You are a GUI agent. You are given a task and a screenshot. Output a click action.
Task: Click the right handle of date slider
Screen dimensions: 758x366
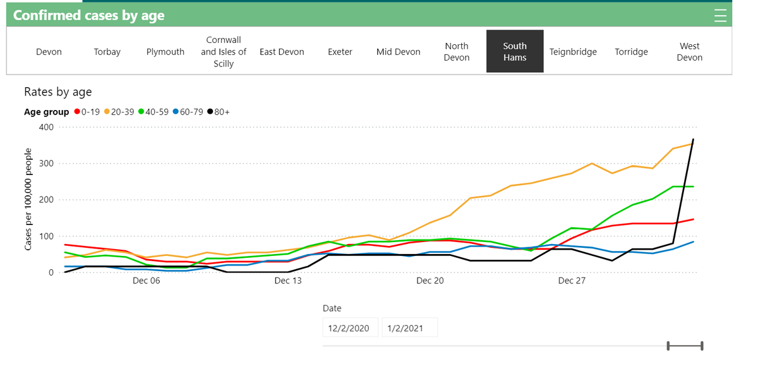click(x=702, y=345)
